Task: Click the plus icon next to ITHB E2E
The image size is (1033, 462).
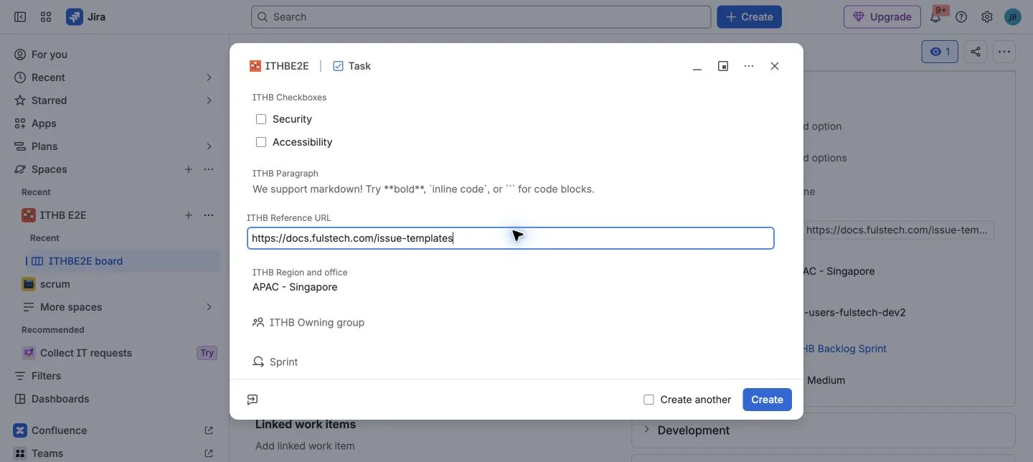Action: click(189, 215)
